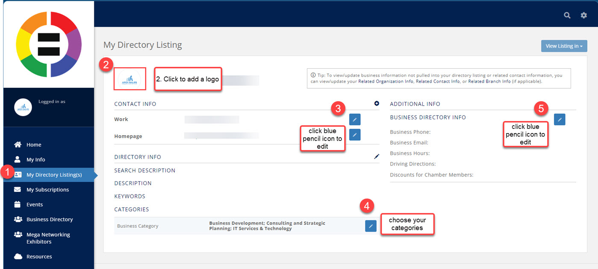Click the BUSINESS DIRECTORY INFO header
The image size is (598, 269).
pos(428,118)
